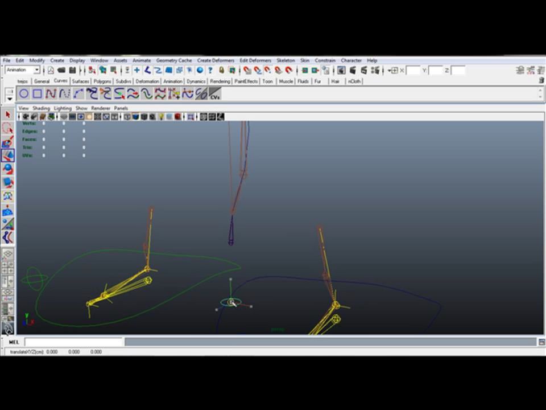Open the Script Editor button
This screenshot has width=546, height=410.
point(541,342)
